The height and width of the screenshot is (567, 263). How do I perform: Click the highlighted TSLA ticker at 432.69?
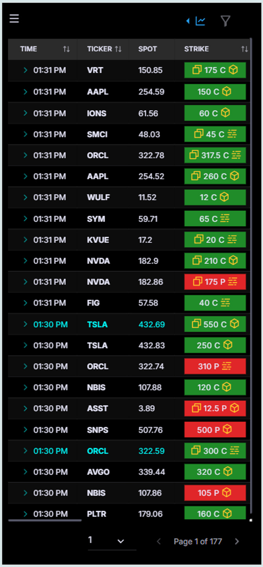pos(97,324)
